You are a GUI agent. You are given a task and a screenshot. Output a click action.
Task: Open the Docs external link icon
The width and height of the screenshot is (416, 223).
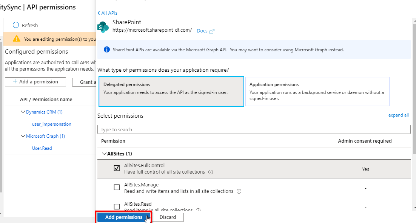coord(212,32)
